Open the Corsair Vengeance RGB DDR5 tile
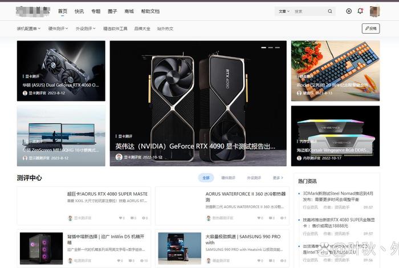Image resolution: width=399 pixels, height=268 pixels. tap(335, 136)
